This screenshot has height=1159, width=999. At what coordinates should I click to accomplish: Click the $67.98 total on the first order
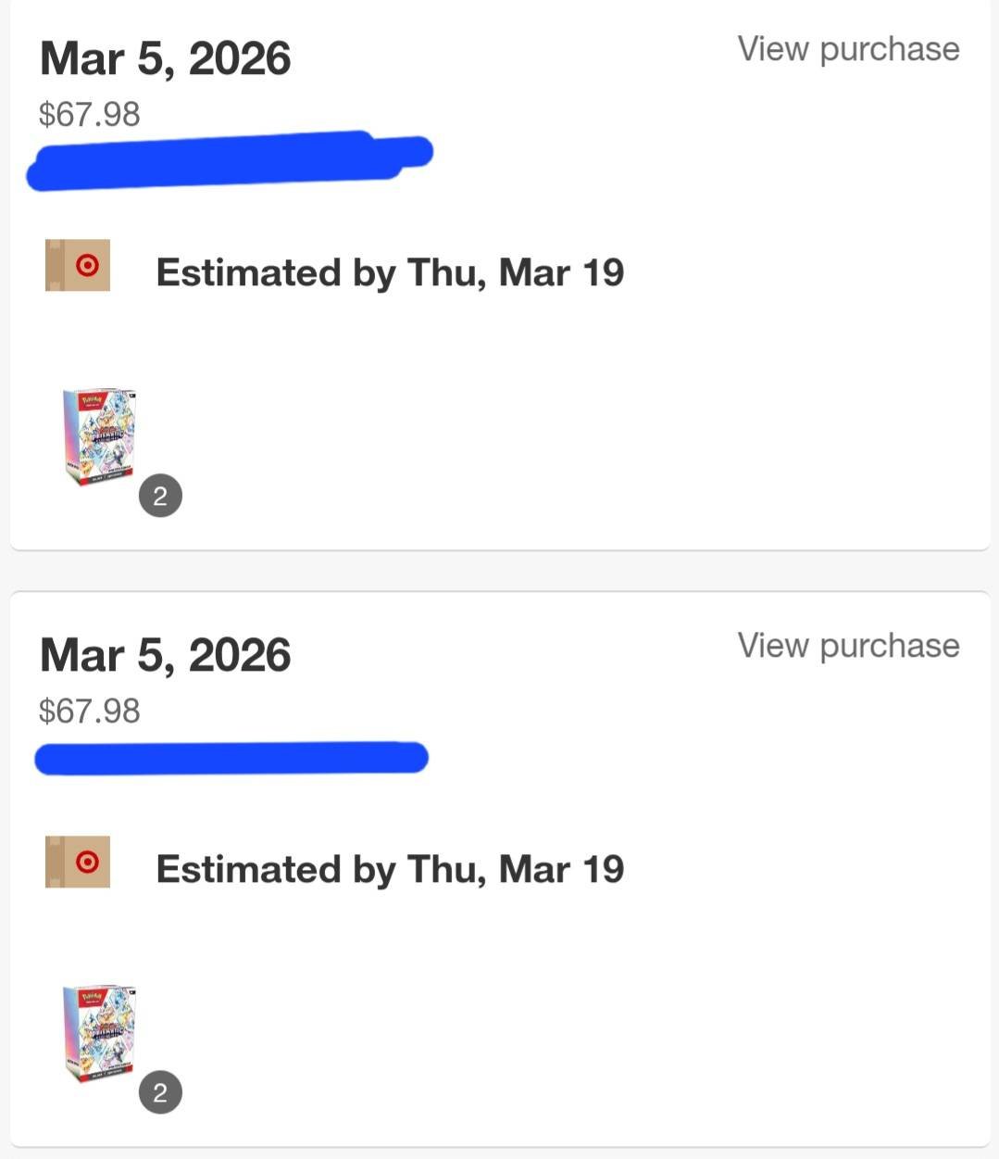89,115
